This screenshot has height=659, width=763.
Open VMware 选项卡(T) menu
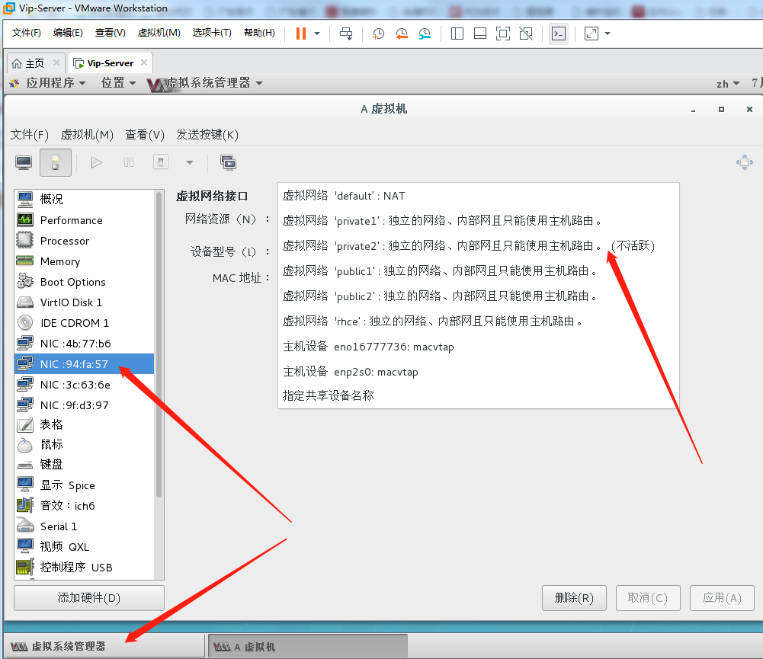[212, 33]
